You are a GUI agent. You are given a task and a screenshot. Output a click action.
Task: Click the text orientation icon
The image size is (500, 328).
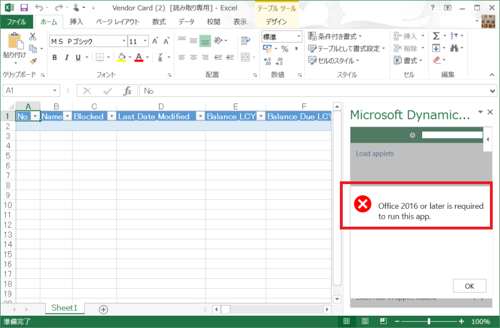[218, 40]
